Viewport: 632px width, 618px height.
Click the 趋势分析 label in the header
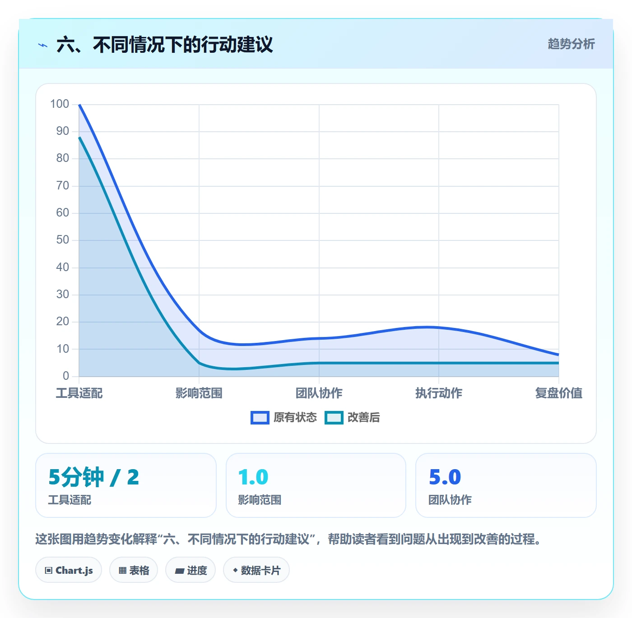(571, 44)
